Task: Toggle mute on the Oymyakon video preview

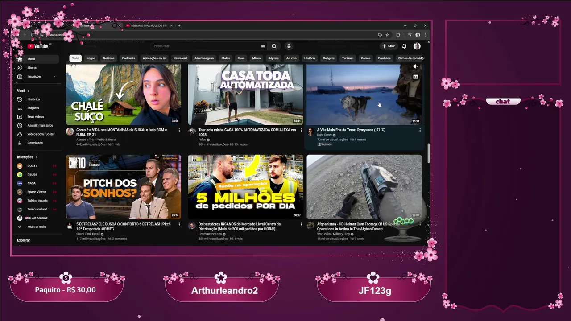Action: click(x=415, y=66)
